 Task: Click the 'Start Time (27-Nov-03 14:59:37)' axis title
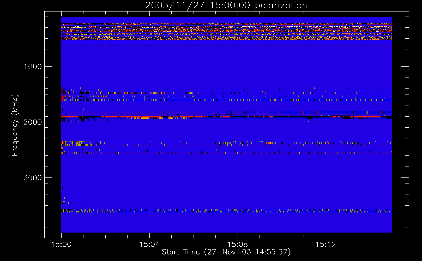226,252
